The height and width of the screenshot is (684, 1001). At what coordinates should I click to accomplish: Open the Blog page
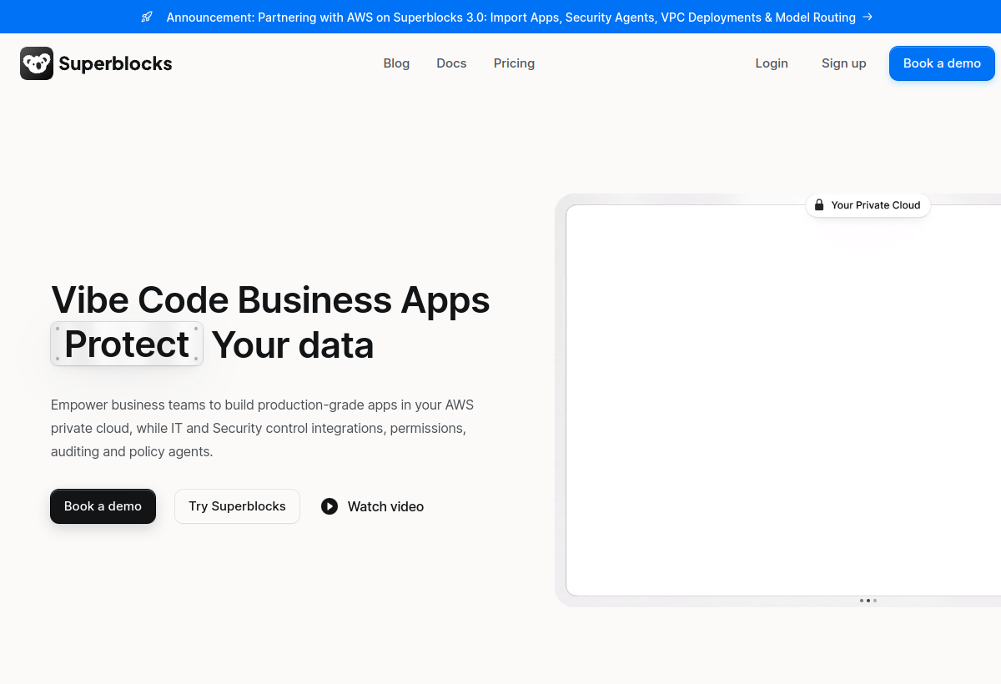click(396, 63)
